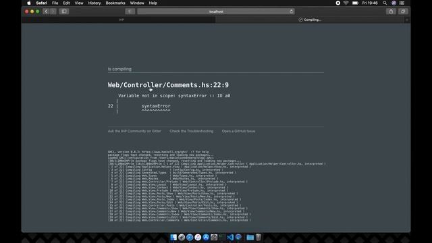Show the tab overview
This screenshot has height=243, width=432.
click(x=403, y=11)
